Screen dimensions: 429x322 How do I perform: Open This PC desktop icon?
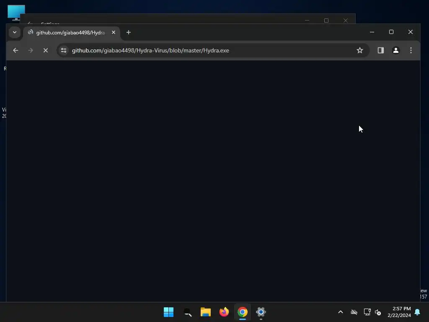click(16, 13)
